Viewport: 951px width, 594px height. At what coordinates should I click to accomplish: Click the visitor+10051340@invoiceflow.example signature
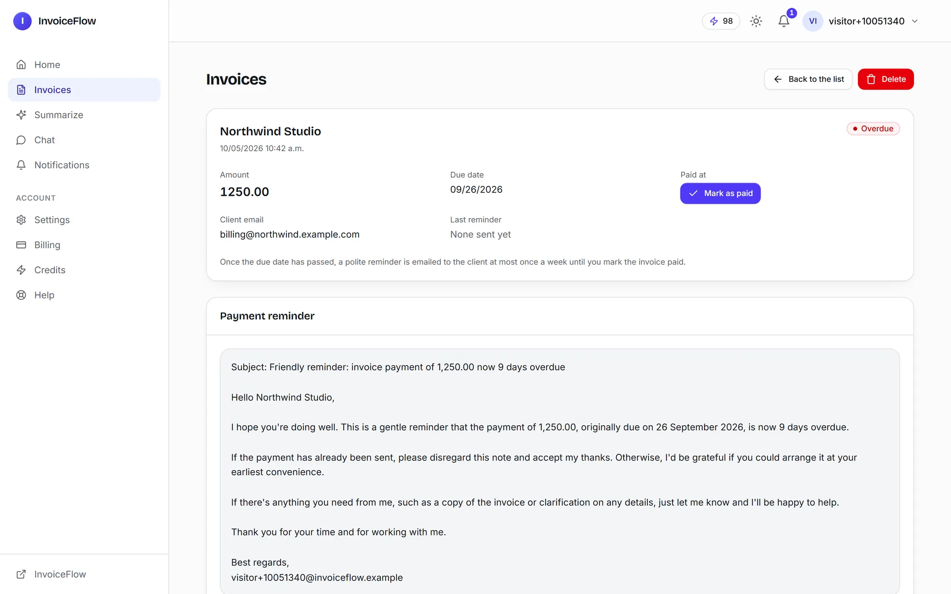tap(317, 577)
